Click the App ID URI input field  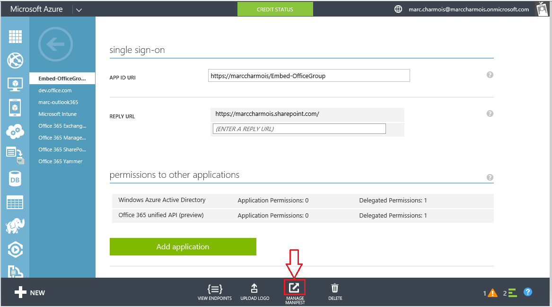[309, 76]
